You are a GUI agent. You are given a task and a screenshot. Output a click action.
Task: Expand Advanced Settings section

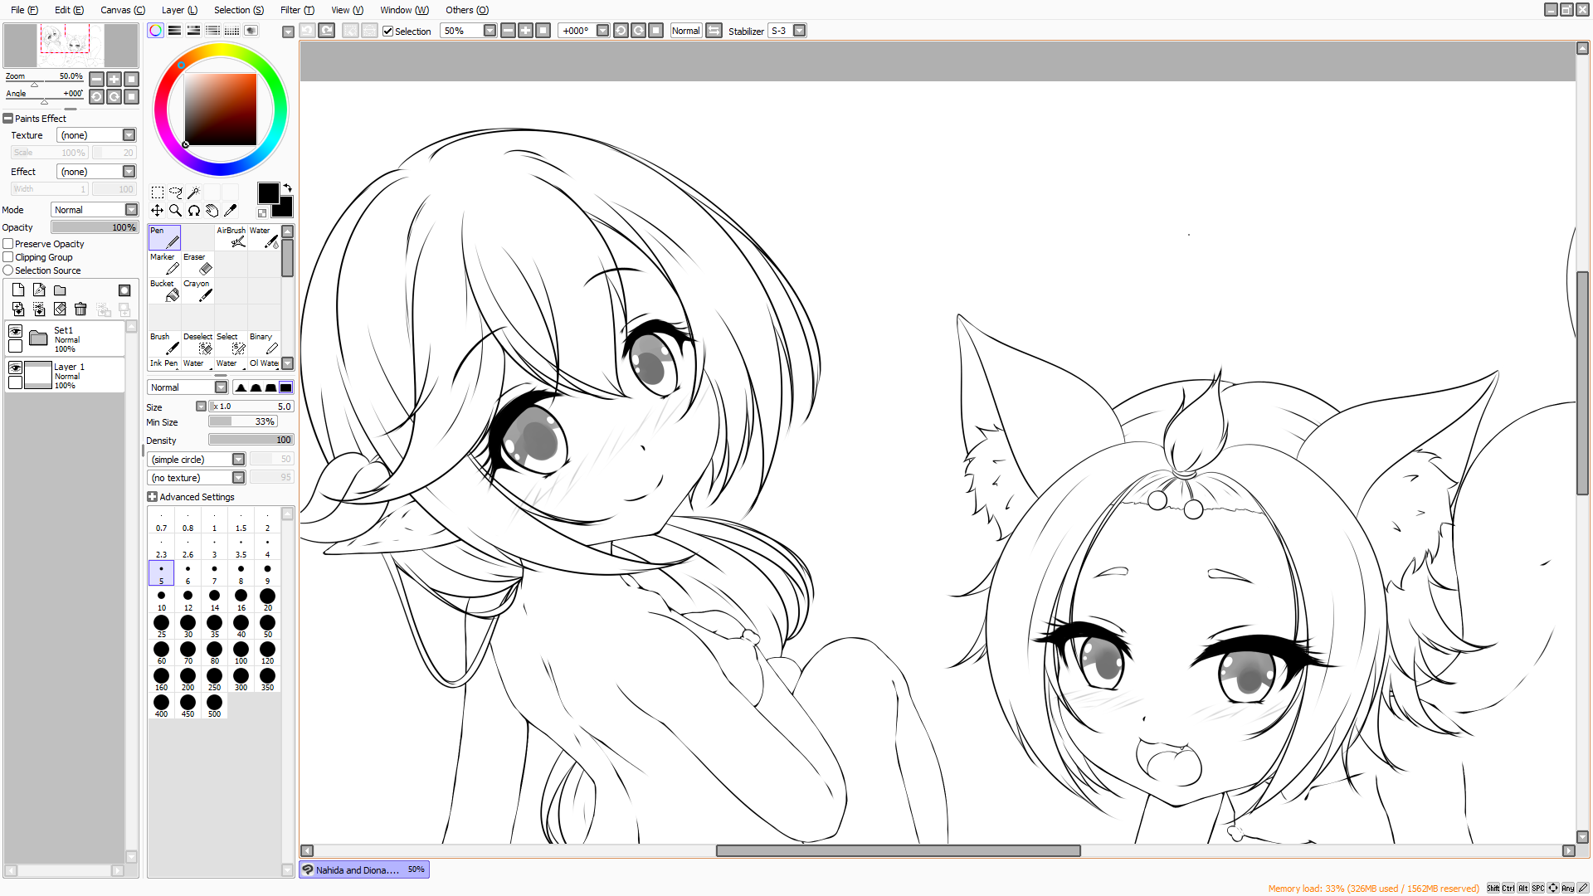tap(153, 497)
